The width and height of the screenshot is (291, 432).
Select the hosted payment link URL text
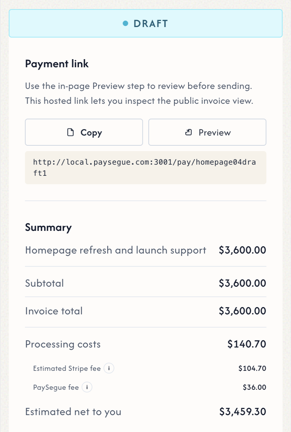click(x=145, y=168)
